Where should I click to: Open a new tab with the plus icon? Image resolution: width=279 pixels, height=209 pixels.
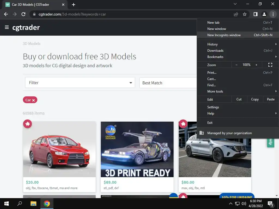tap(74, 5)
